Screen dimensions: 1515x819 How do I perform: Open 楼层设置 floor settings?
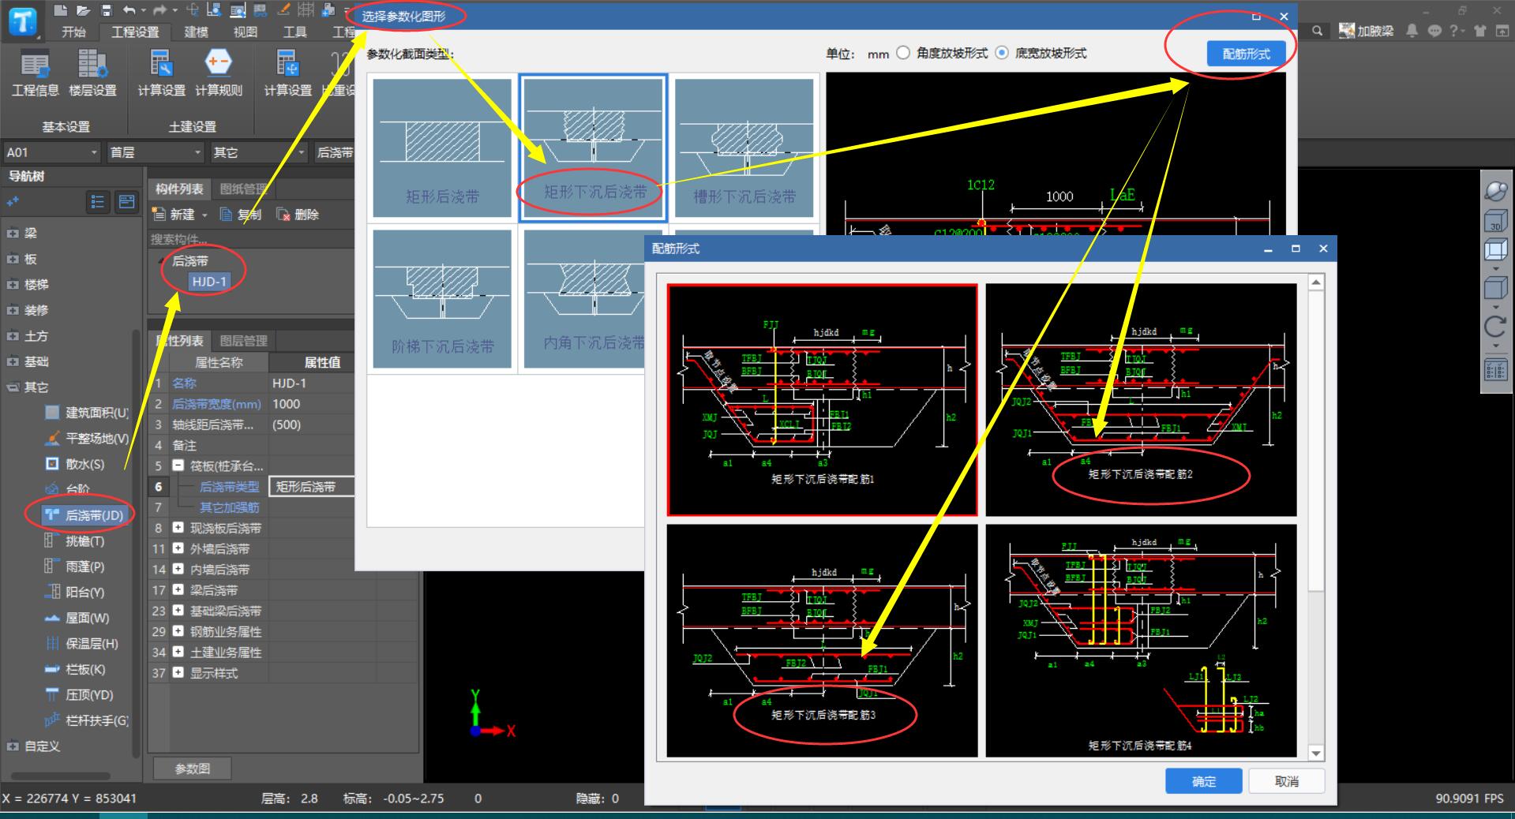point(92,73)
